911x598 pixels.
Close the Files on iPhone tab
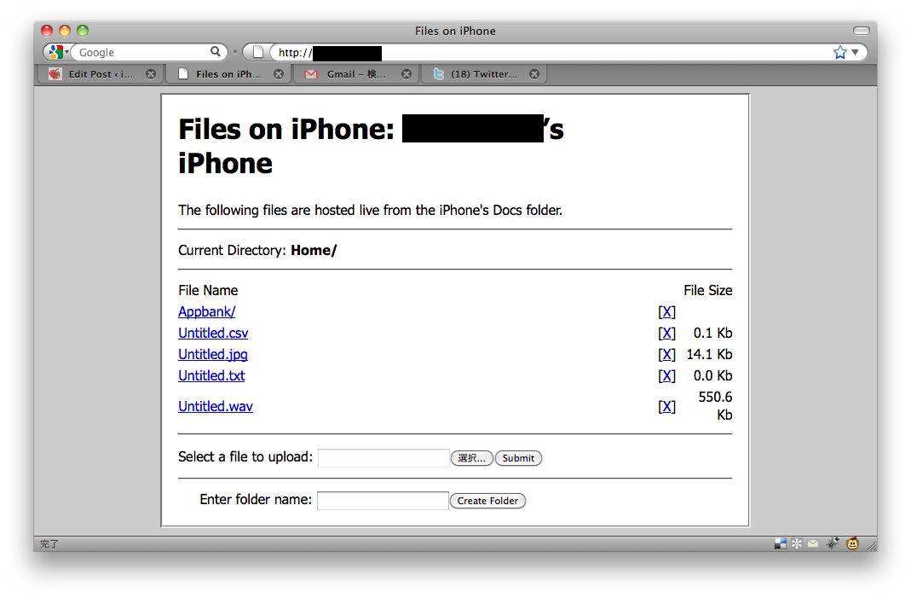(279, 74)
